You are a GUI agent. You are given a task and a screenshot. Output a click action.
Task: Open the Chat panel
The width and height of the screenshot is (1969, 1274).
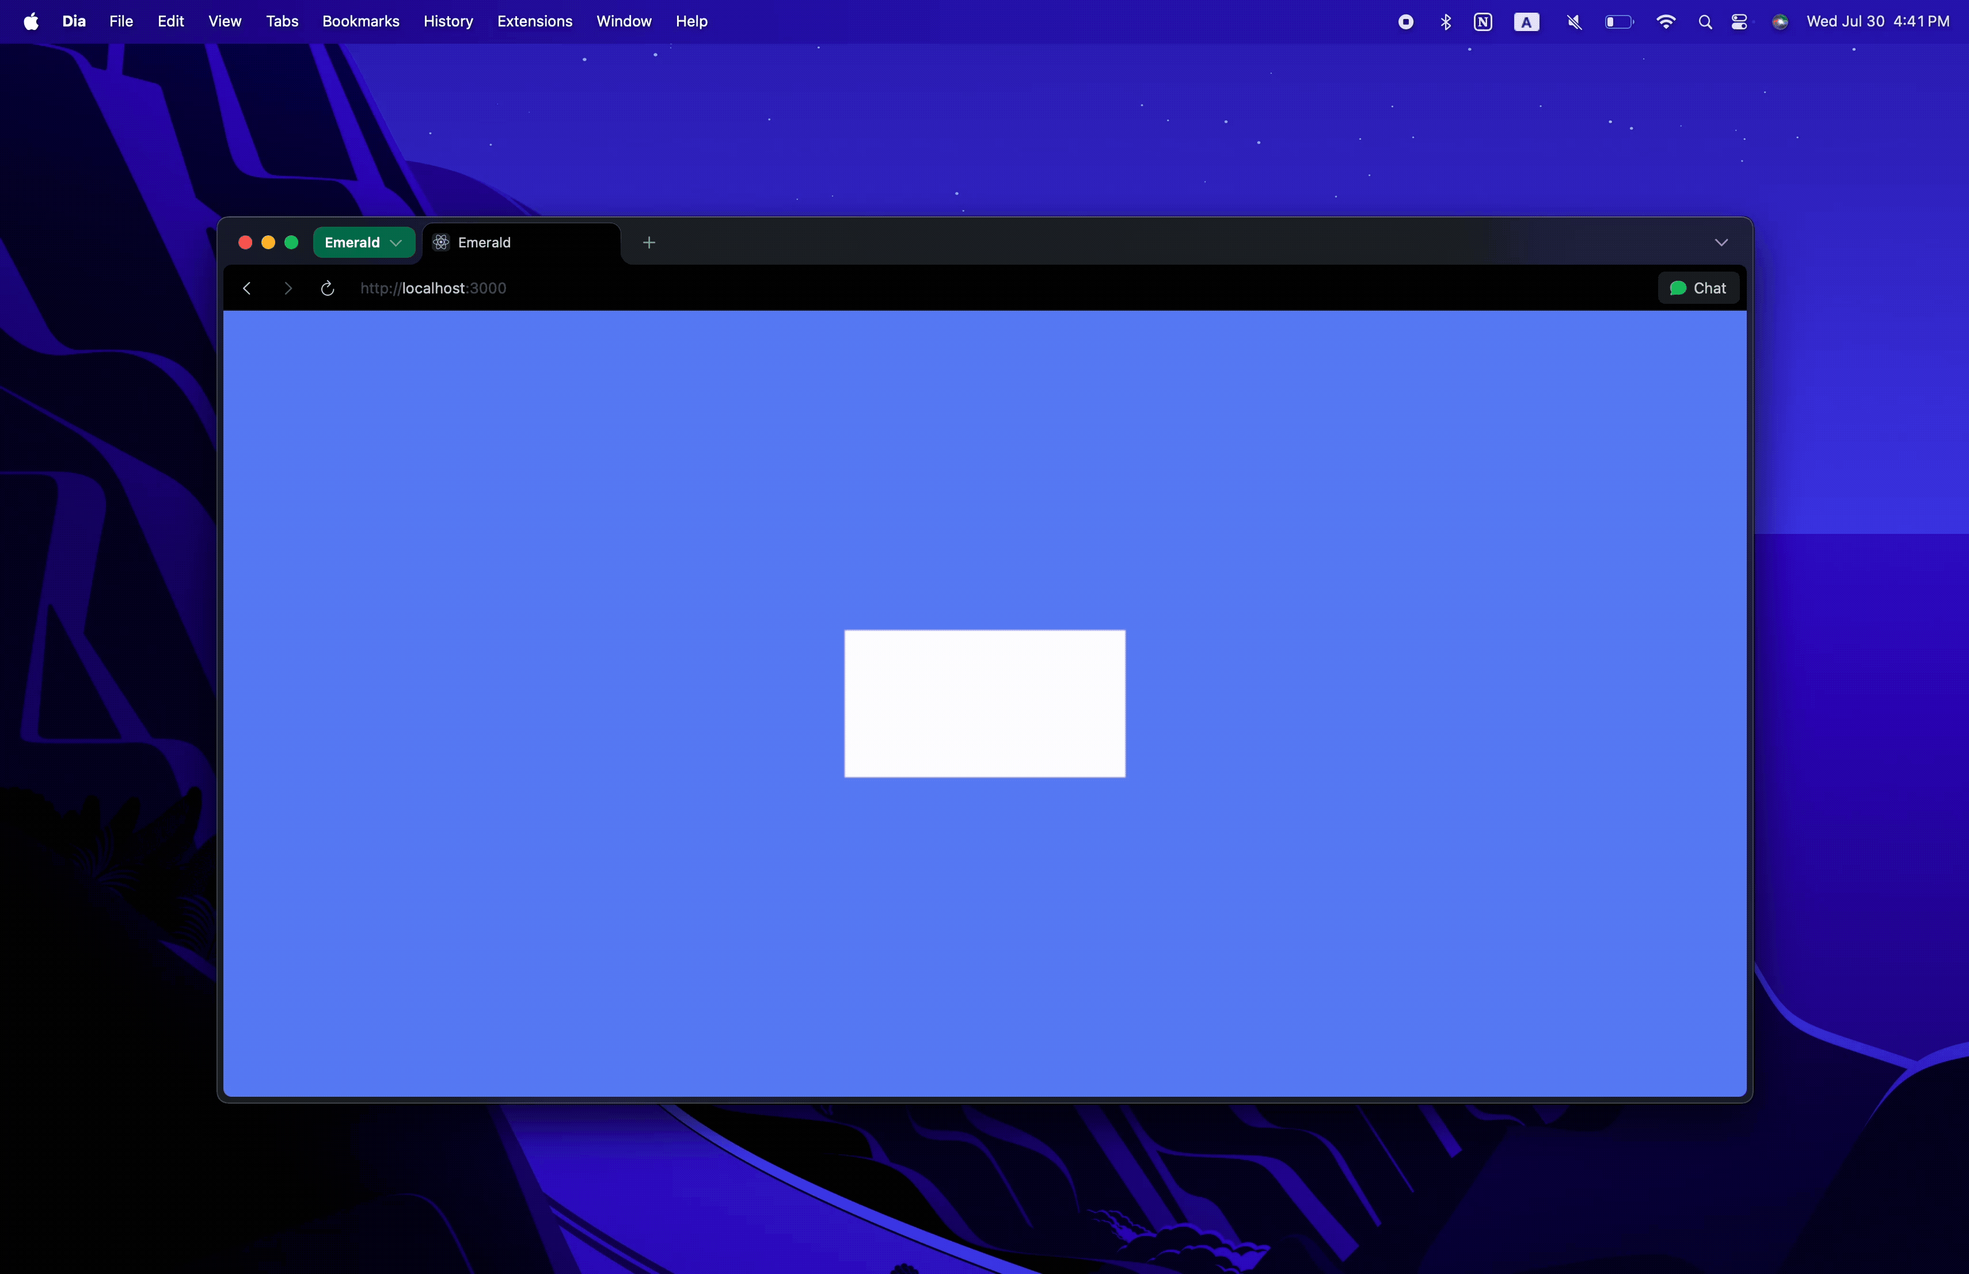(x=1698, y=288)
